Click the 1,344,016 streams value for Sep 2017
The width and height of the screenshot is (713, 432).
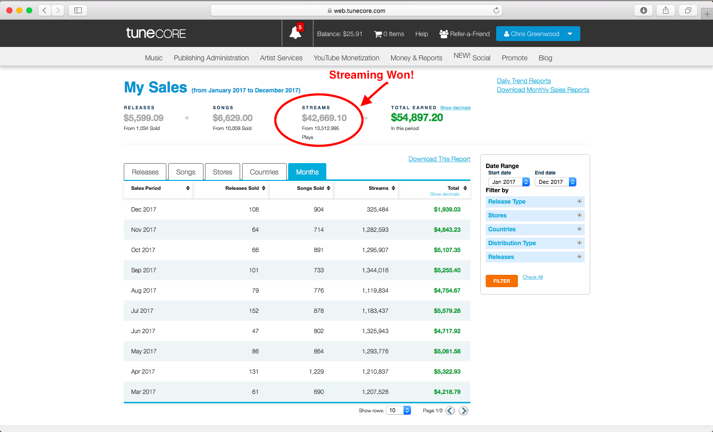[375, 270]
